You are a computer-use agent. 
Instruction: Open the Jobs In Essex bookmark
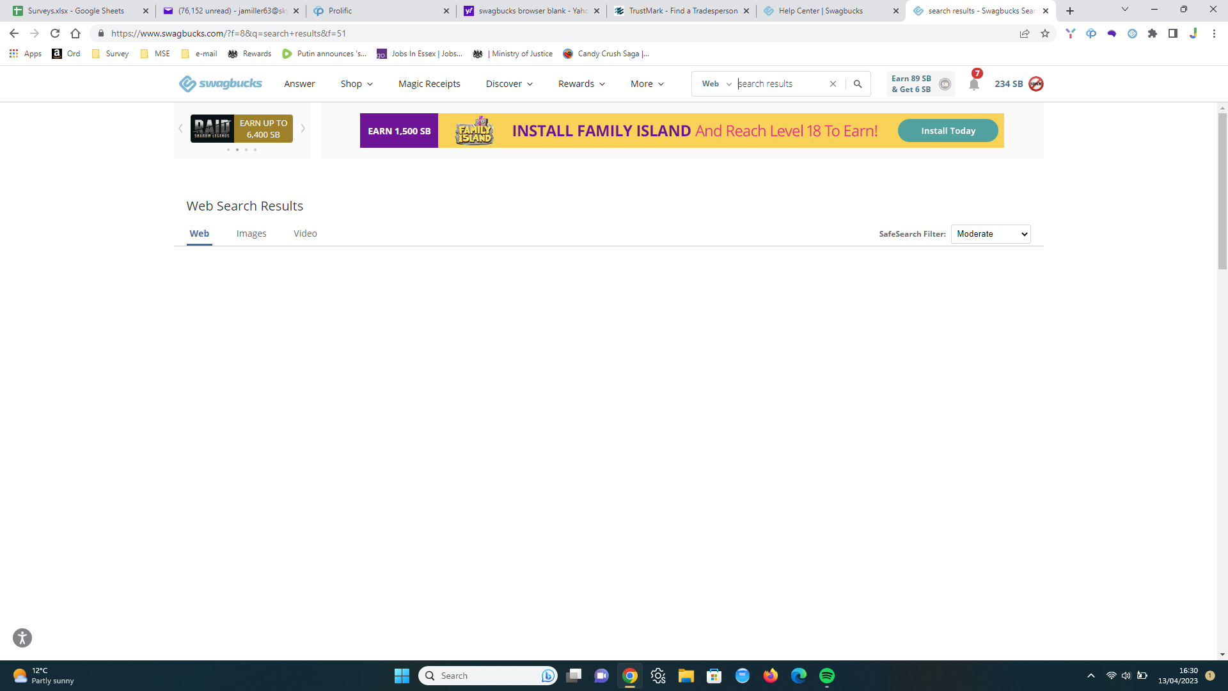coord(420,54)
